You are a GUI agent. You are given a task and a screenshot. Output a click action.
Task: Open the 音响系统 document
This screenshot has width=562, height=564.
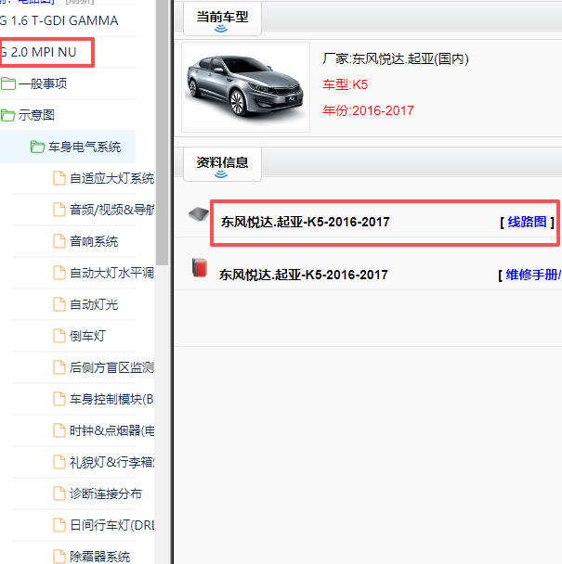pyautogui.click(x=94, y=241)
